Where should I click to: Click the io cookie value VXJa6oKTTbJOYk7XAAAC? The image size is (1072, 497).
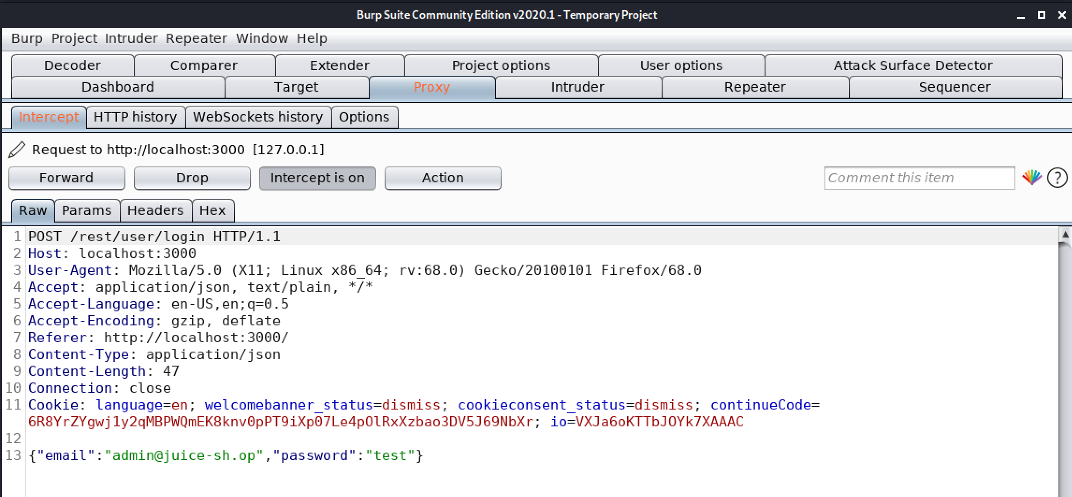tap(660, 422)
